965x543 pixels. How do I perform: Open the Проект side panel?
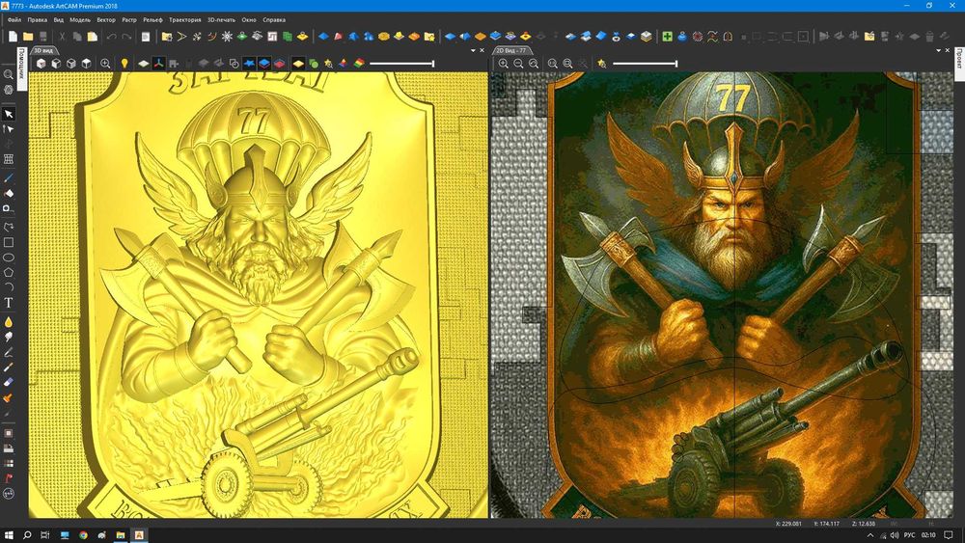tap(959, 60)
